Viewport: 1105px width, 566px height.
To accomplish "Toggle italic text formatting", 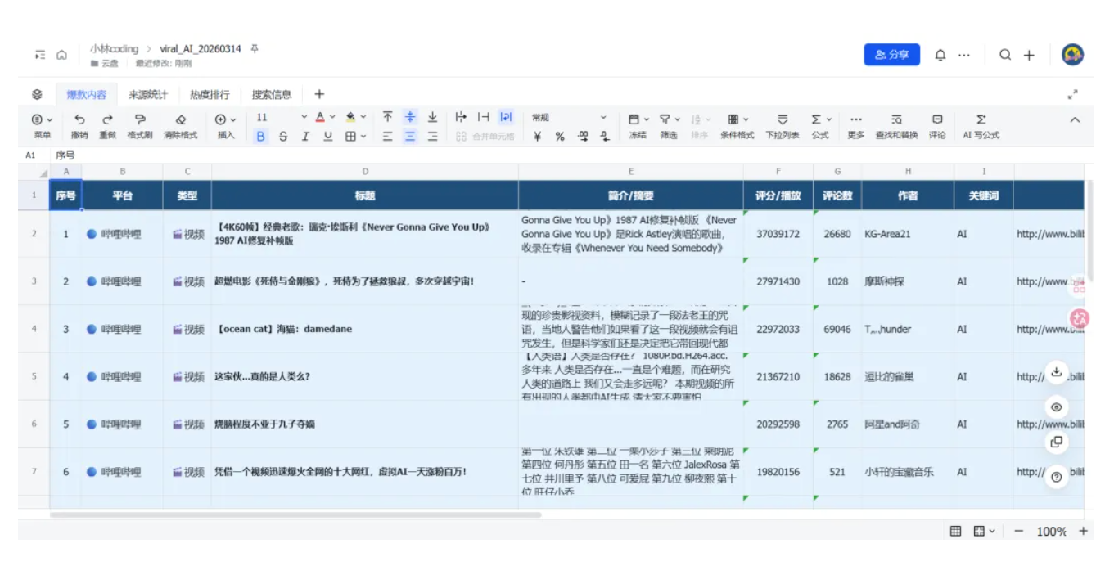I will point(305,137).
